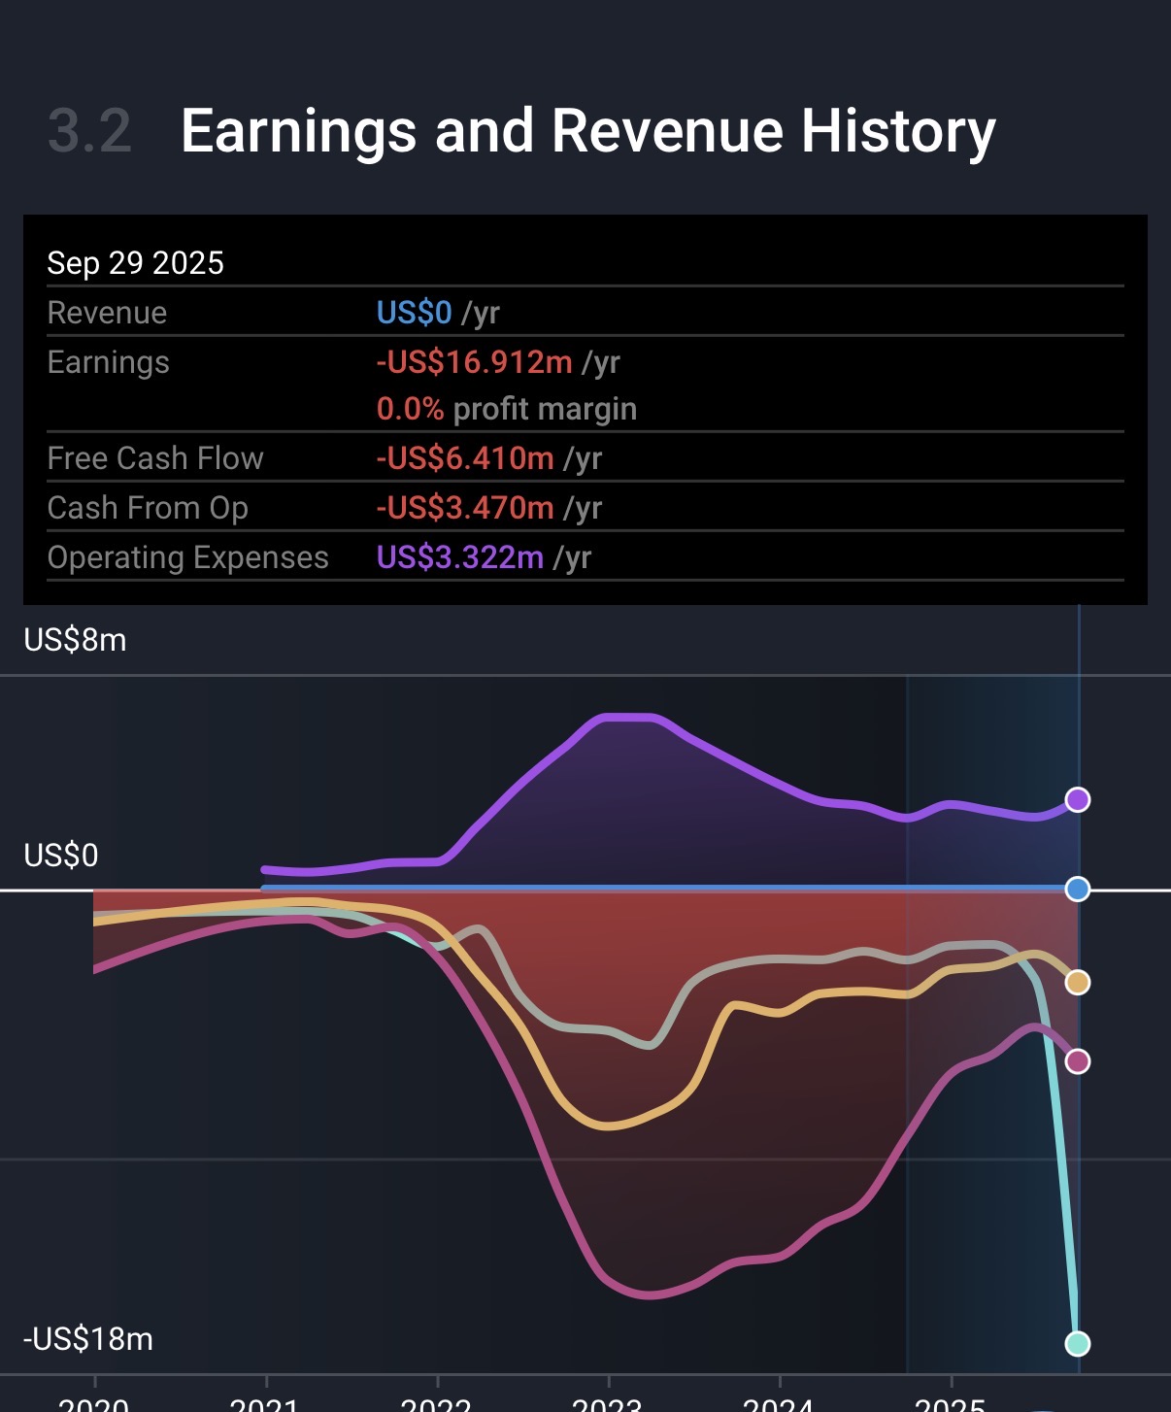Select the -US$18m y-axis label
This screenshot has width=1171, height=1412.
click(88, 1339)
